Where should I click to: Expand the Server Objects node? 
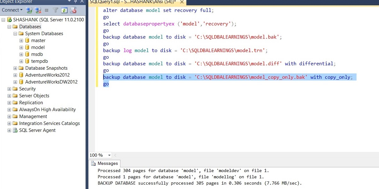pos(9,96)
